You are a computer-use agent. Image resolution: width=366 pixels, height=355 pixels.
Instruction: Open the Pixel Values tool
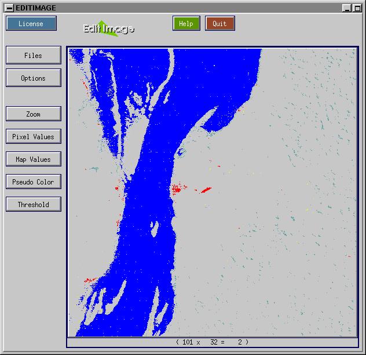coord(34,136)
